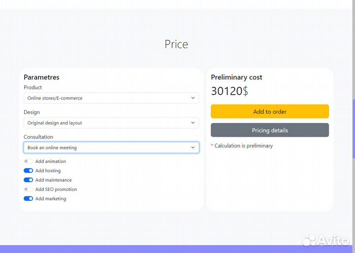
Task: Disable the Add hosting switch
Action: (28, 170)
